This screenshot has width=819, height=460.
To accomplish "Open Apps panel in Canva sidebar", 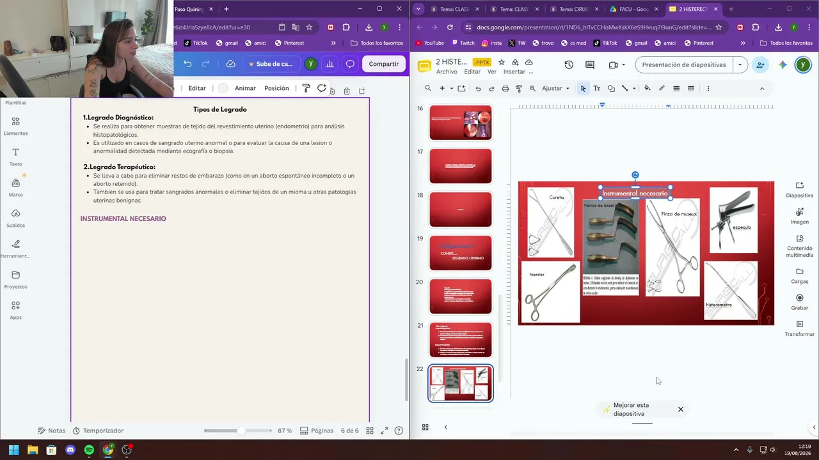I will (x=15, y=310).
